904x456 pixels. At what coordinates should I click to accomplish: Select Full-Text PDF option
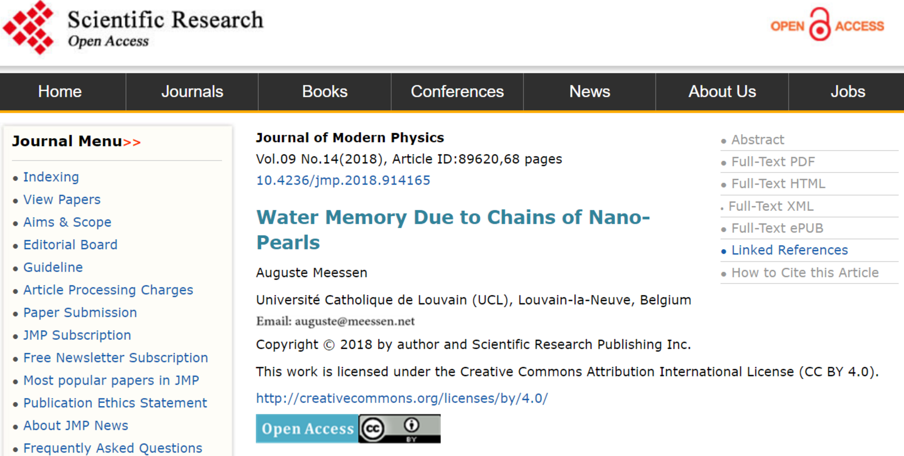tap(773, 162)
